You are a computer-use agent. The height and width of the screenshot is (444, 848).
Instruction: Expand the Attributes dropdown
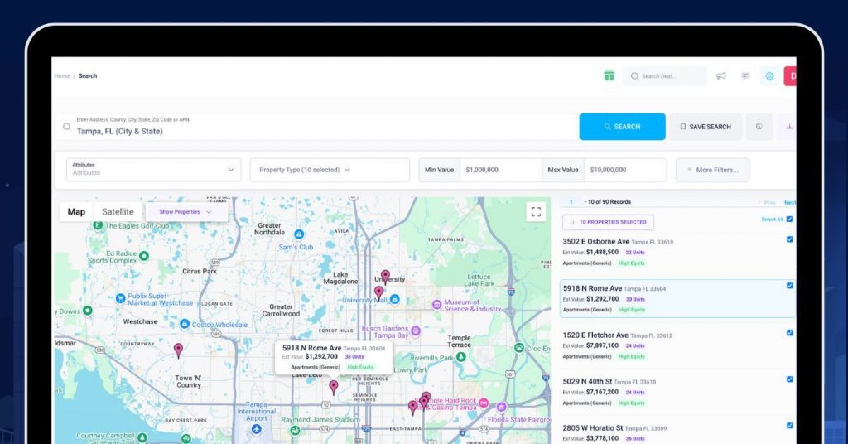[153, 169]
